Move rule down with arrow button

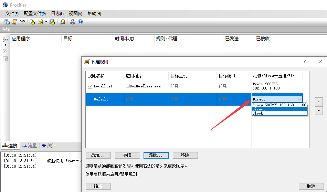click(x=319, y=111)
